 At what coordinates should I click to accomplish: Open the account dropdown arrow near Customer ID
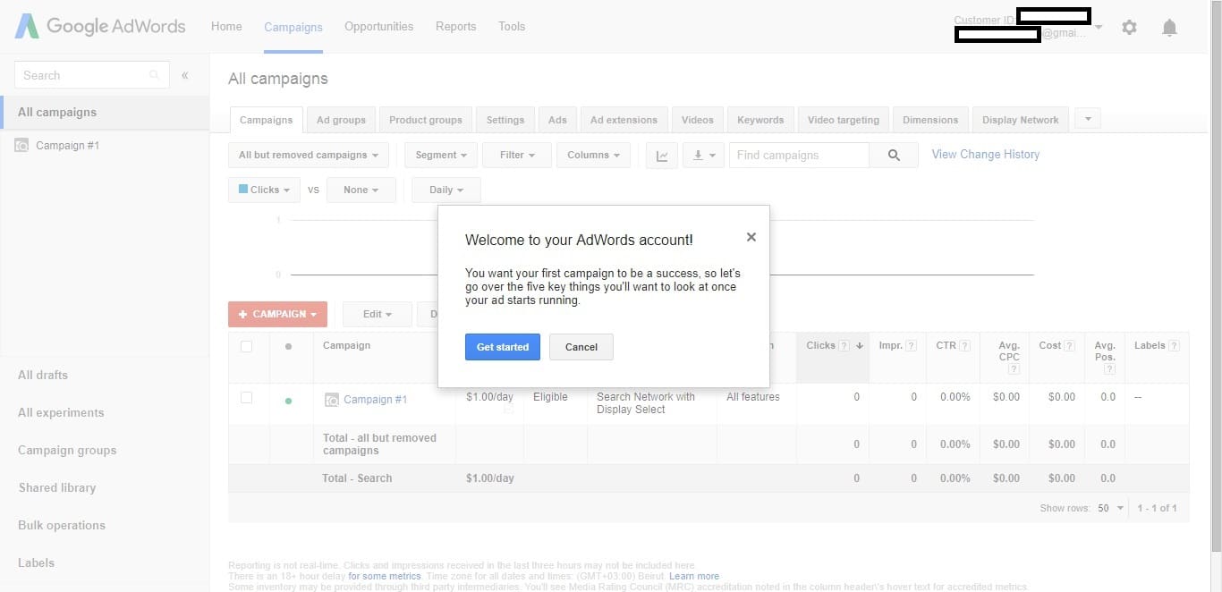1099,28
